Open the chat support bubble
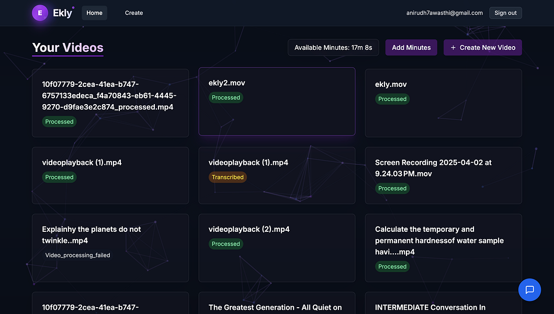The width and height of the screenshot is (554, 314). [x=529, y=289]
